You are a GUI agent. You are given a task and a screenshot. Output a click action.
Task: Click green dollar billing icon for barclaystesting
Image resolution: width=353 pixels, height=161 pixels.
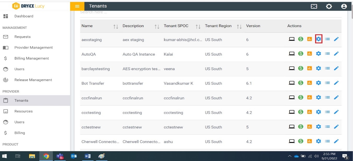coord(301,68)
